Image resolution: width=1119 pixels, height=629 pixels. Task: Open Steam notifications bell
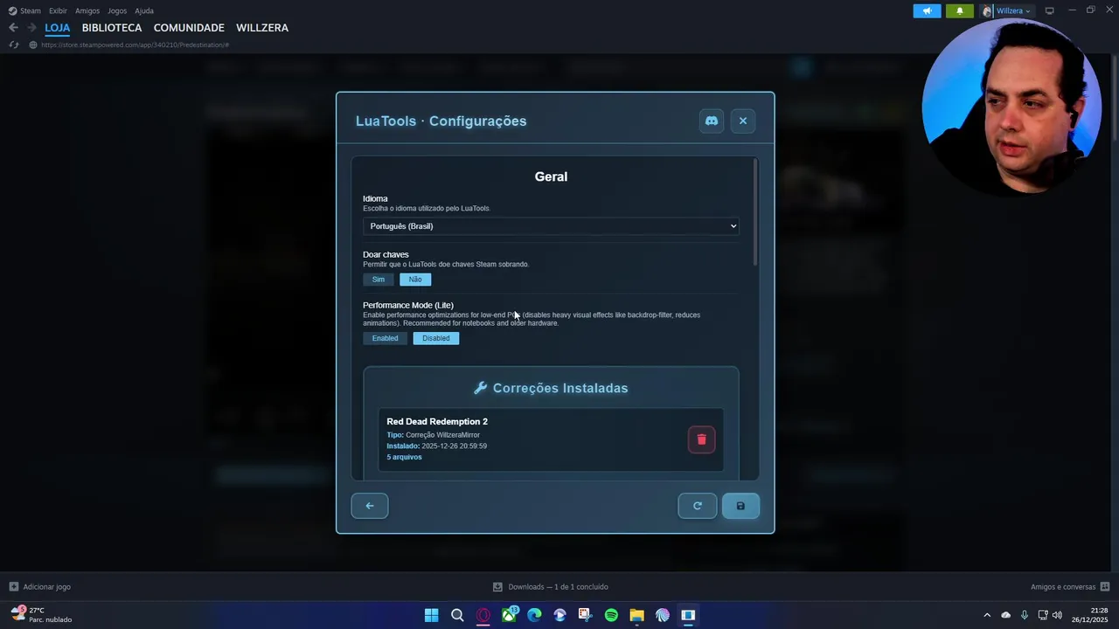(x=959, y=11)
